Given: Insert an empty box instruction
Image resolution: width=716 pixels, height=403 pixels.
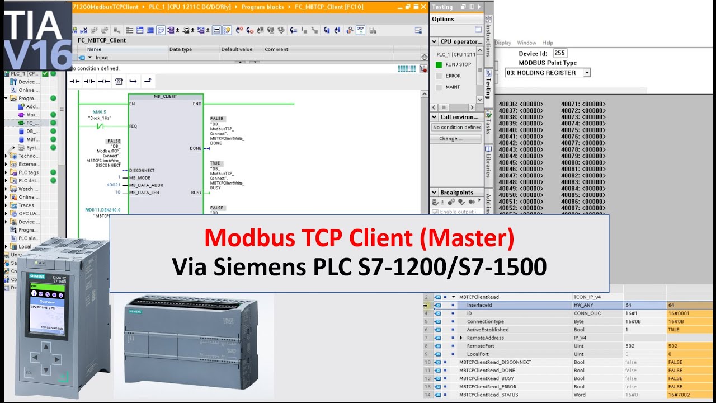Looking at the screenshot, I should point(119,81).
